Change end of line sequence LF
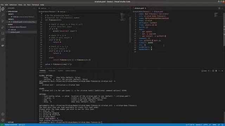The height and width of the screenshot is (126, 225). point(210,125)
